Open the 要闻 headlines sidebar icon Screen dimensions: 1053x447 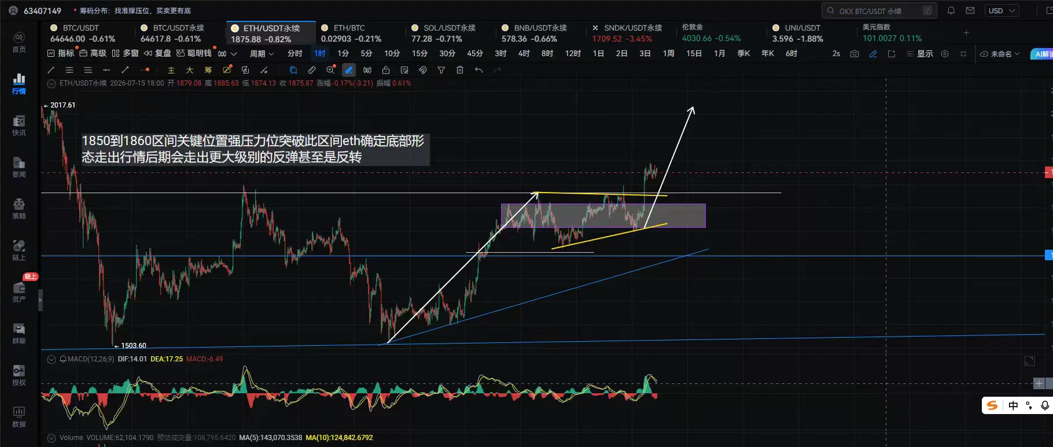click(x=19, y=167)
